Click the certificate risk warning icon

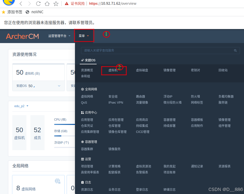point(67,4)
